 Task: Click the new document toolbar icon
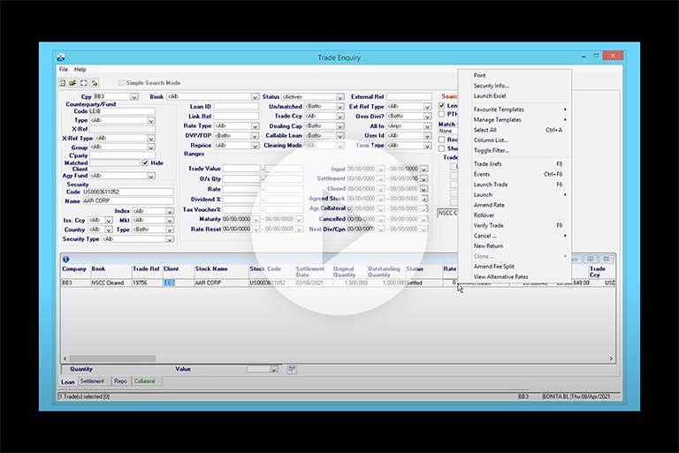(x=63, y=83)
